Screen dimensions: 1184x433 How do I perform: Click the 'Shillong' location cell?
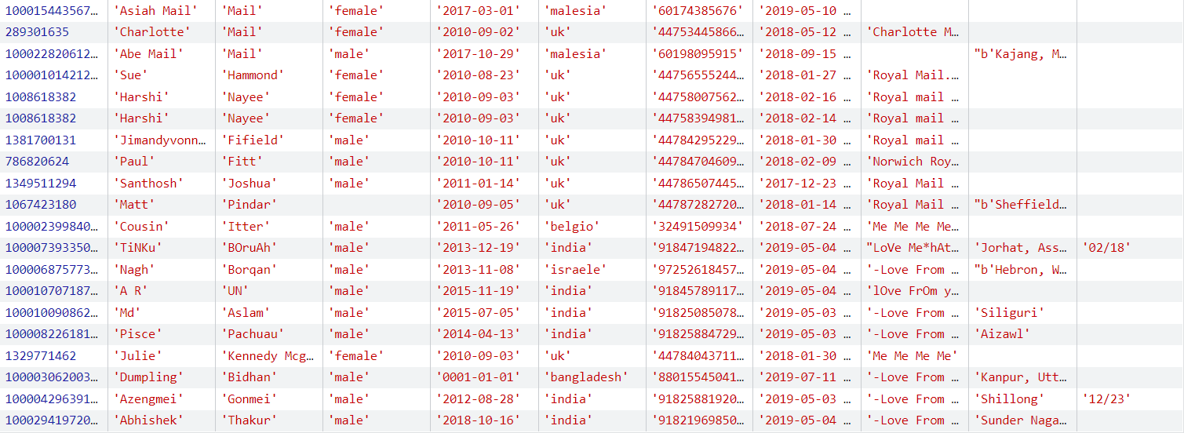(1009, 399)
